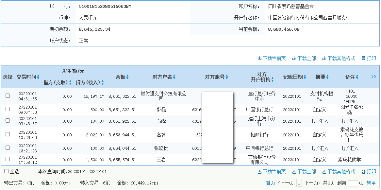381x190 pixels.
Task: Expand more columns with >> arrow
Action: [x=374, y=77]
